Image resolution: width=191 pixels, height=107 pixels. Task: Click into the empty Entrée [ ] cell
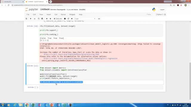click(x=101, y=87)
